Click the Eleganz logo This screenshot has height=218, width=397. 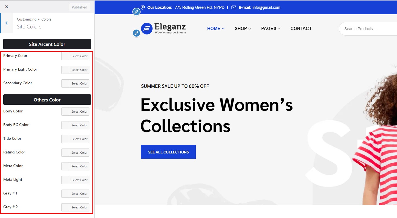(x=164, y=28)
